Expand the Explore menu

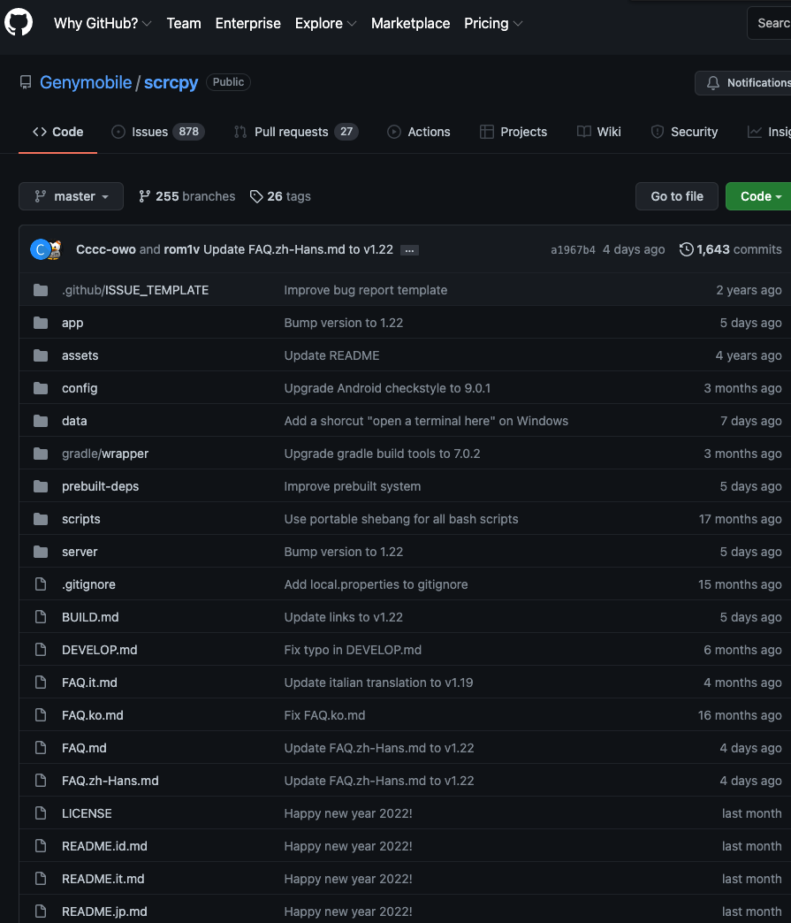[x=325, y=23]
